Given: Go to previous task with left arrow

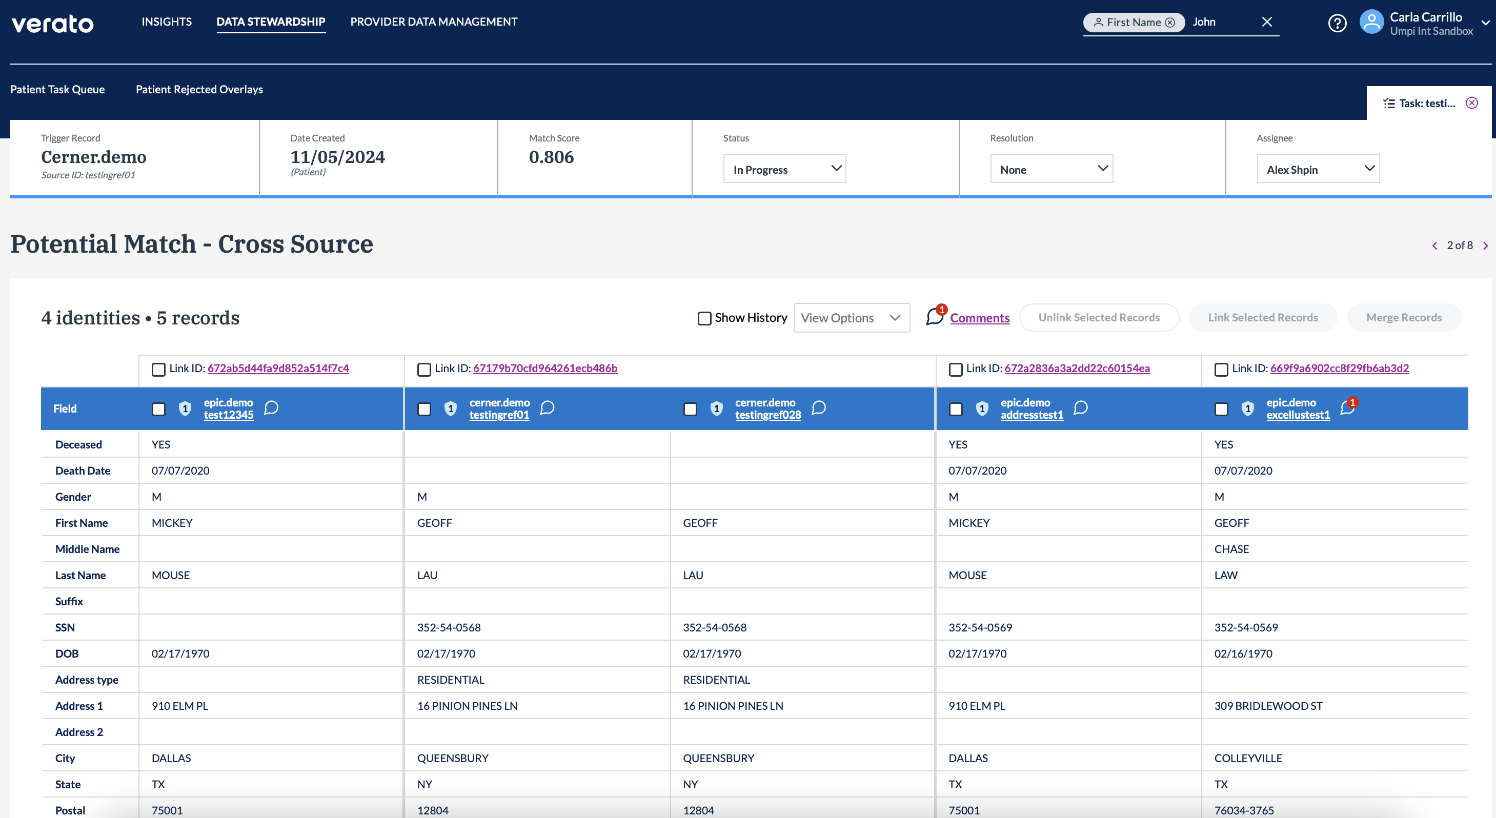Looking at the screenshot, I should click(1434, 246).
